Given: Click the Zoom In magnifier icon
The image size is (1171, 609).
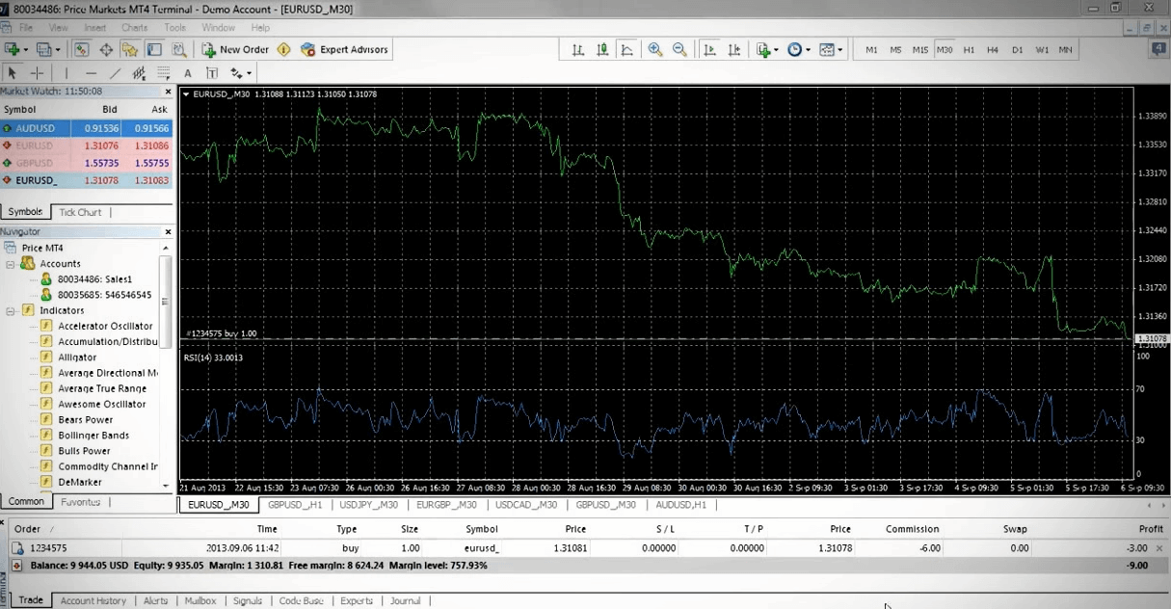Looking at the screenshot, I should (x=654, y=48).
